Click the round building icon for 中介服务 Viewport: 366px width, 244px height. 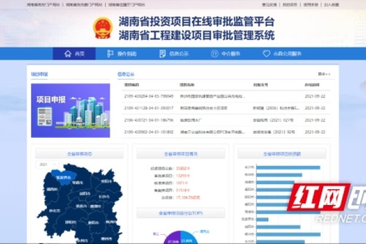coord(215,54)
